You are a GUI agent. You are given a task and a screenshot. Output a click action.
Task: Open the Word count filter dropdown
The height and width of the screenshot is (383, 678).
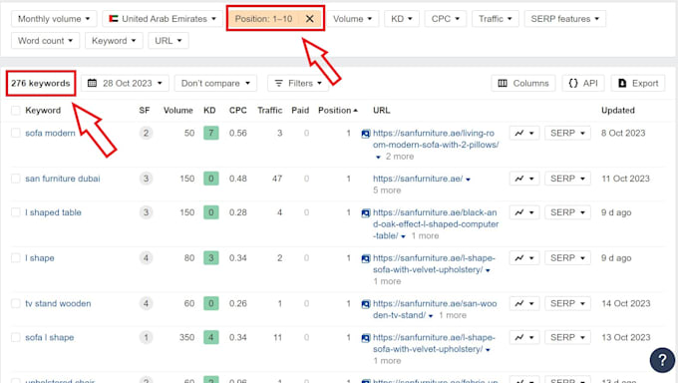(46, 41)
